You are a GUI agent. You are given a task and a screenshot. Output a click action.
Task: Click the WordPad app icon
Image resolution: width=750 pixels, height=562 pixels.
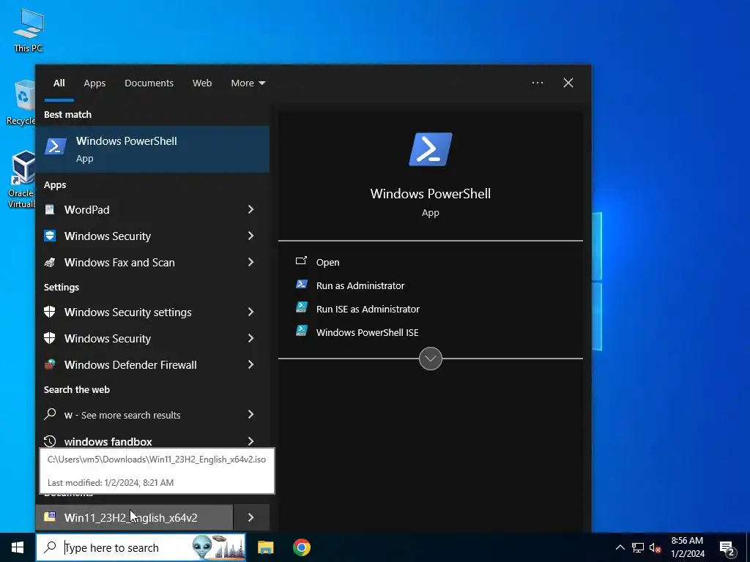tap(50, 209)
